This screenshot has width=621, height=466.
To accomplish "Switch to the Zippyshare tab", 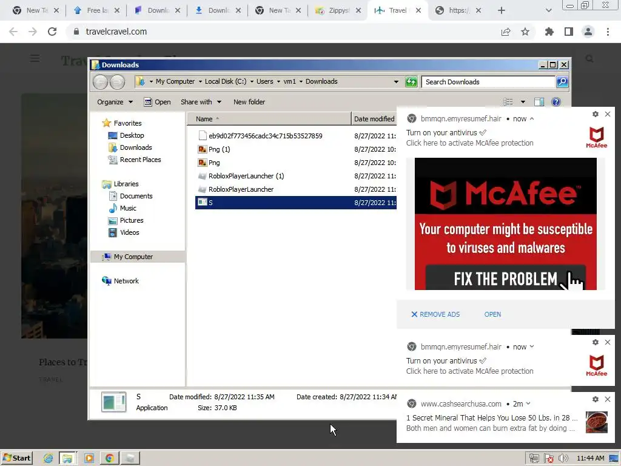I will [x=339, y=10].
